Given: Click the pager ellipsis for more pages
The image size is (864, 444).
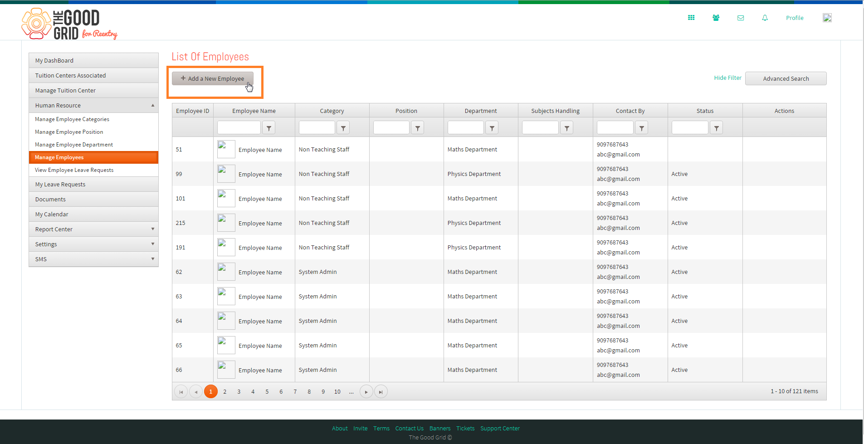Looking at the screenshot, I should point(351,392).
